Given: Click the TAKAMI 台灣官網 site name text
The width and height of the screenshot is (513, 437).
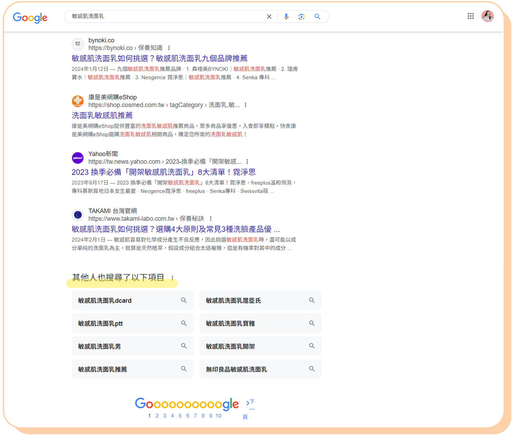Looking at the screenshot, I should (x=113, y=211).
